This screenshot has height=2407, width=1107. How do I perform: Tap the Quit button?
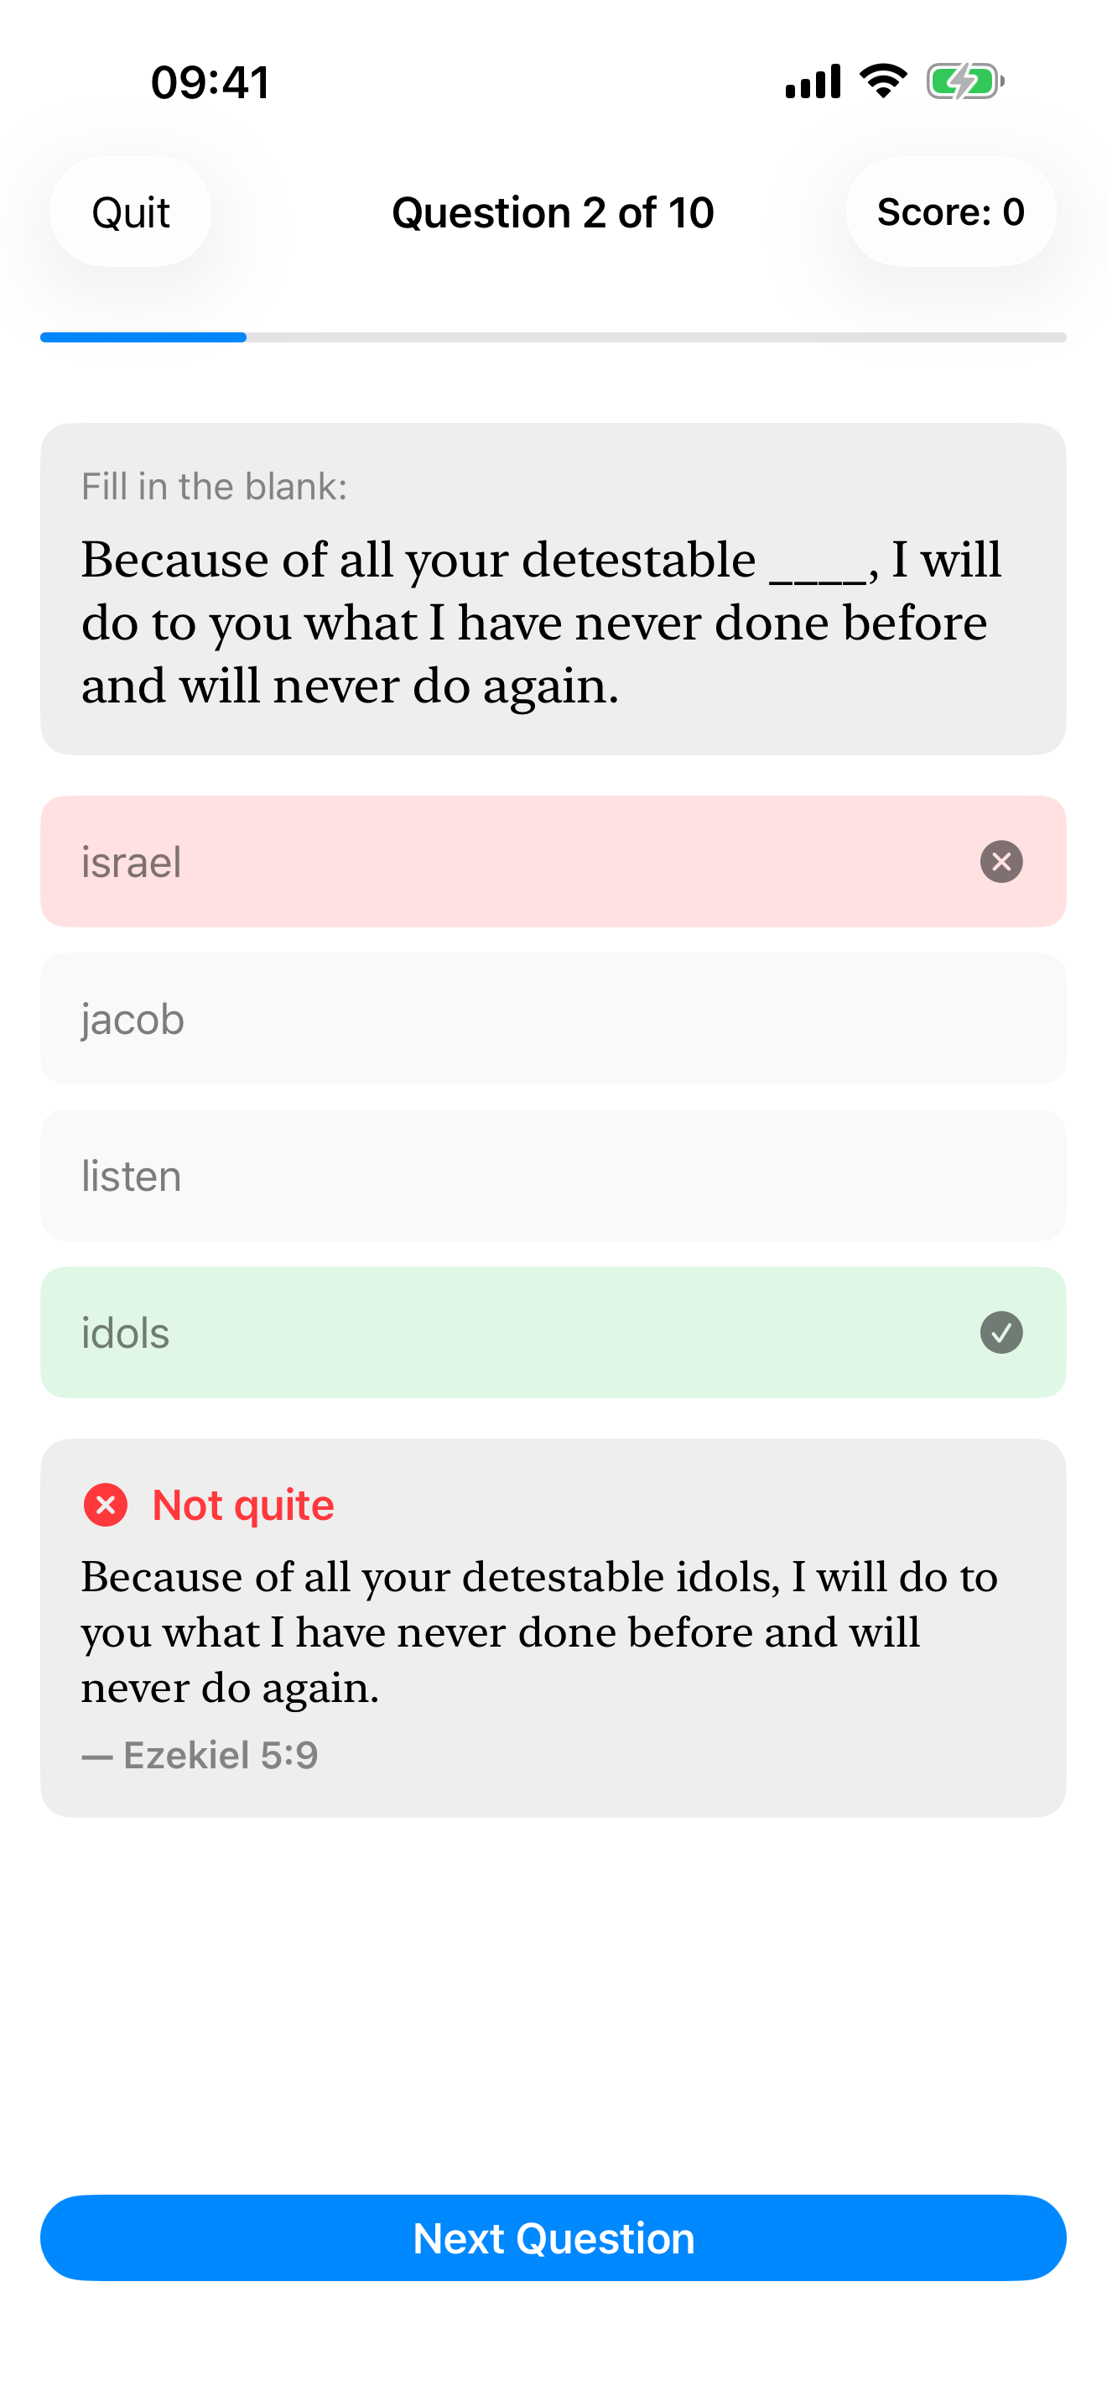click(x=131, y=212)
